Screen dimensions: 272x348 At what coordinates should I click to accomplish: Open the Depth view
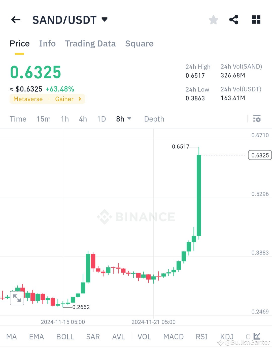(x=154, y=119)
